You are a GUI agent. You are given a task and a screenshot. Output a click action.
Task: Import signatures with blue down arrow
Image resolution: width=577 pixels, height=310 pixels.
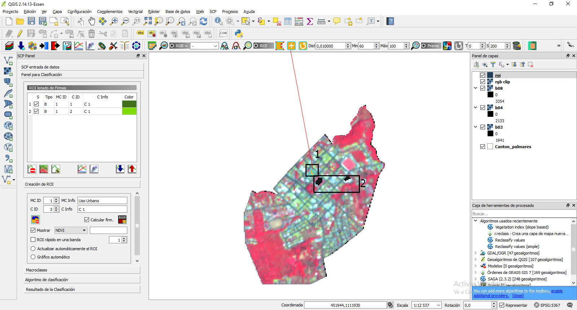coord(120,169)
